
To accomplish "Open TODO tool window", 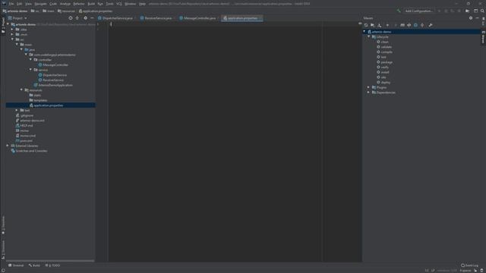I will click(52, 265).
